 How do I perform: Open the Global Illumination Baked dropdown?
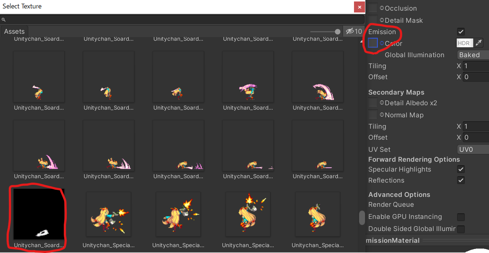coord(473,55)
